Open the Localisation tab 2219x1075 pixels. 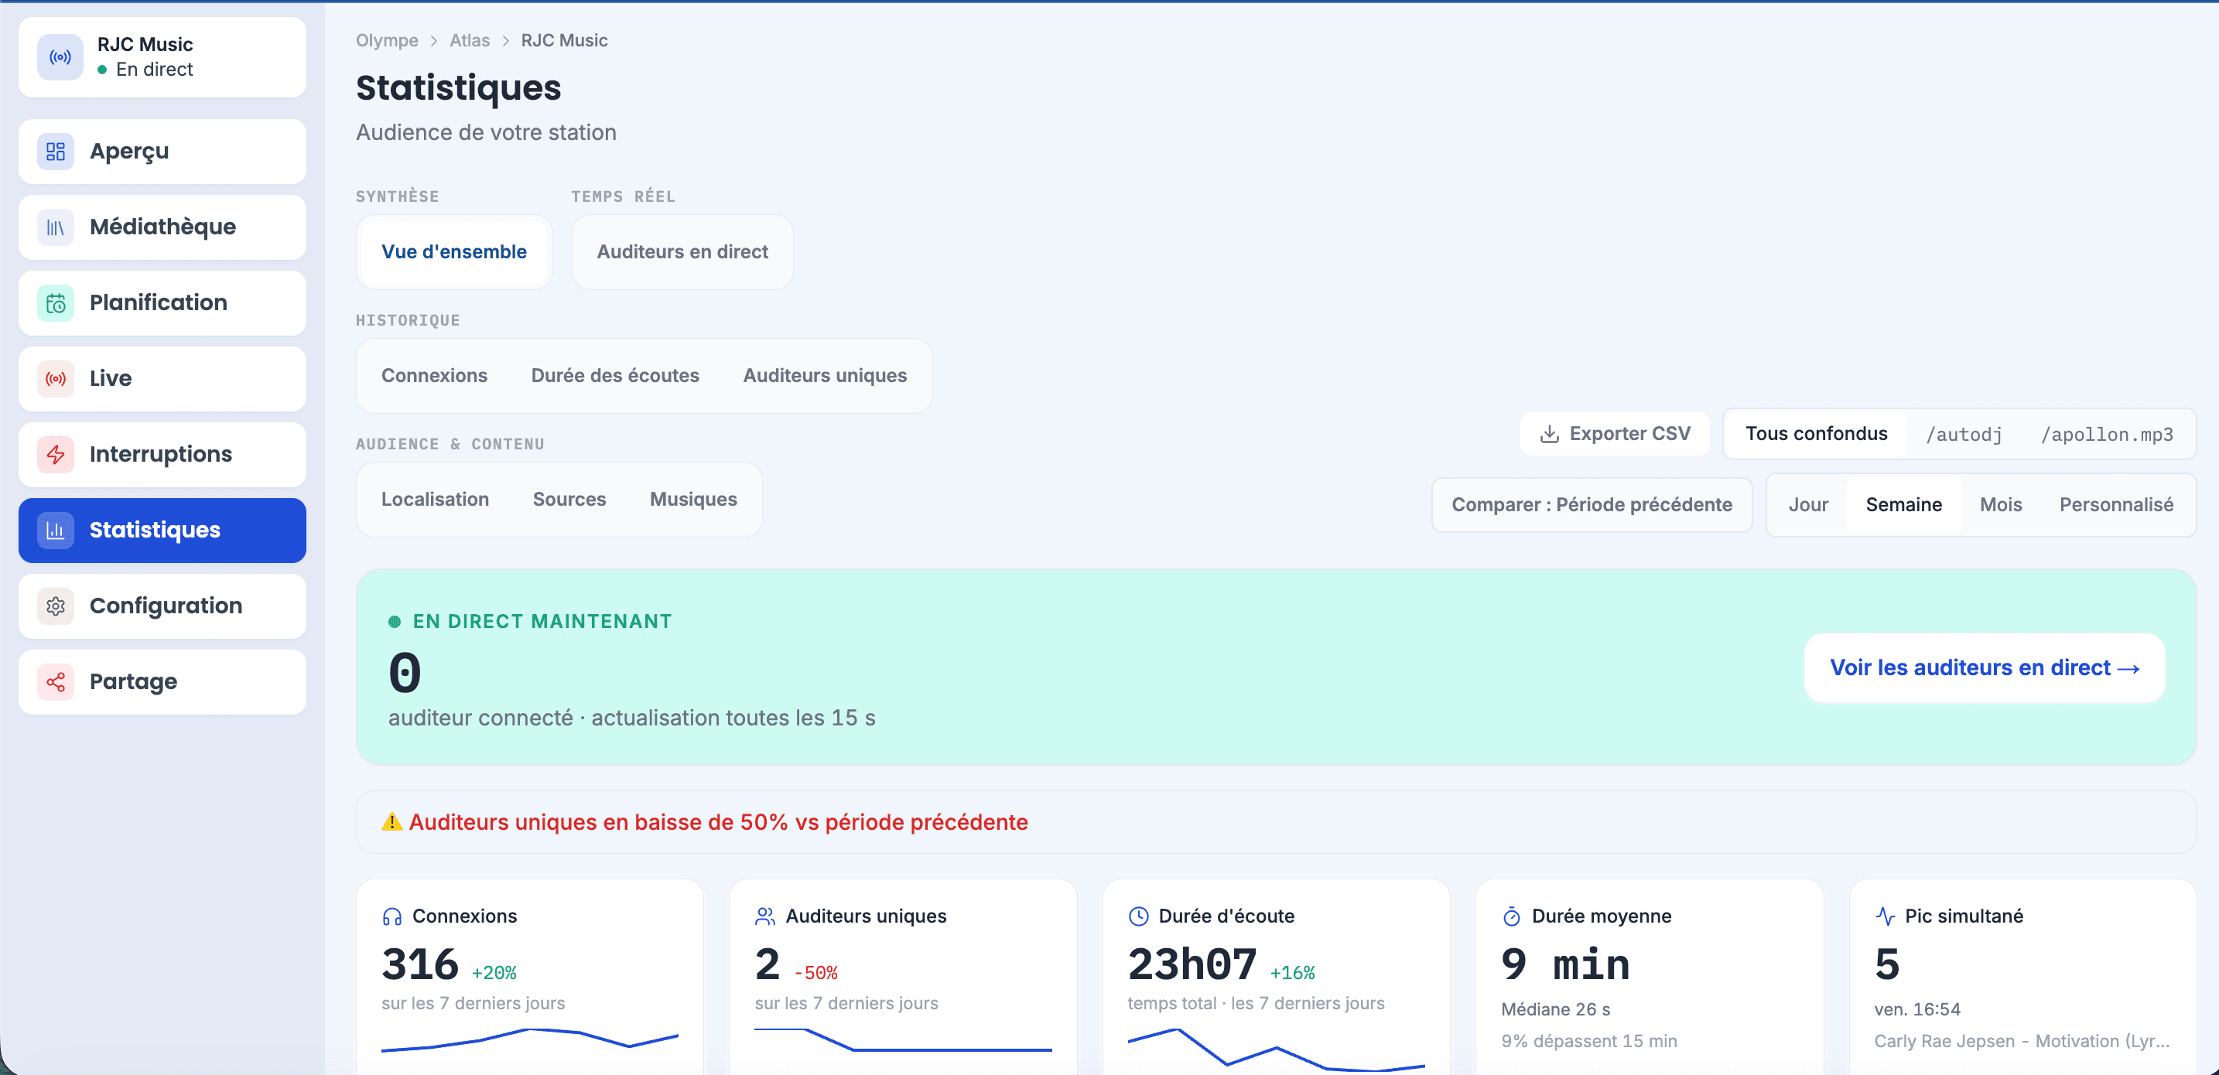[x=435, y=500]
